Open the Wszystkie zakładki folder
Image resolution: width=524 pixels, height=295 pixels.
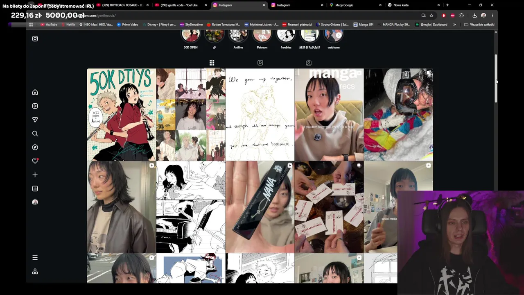tap(479, 25)
